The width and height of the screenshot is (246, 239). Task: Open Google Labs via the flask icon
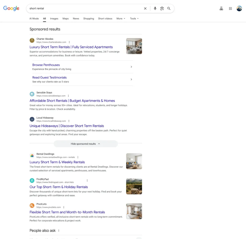pos(221,9)
